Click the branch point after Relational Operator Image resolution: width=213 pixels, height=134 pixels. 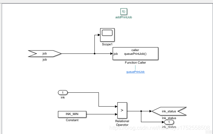141,111
